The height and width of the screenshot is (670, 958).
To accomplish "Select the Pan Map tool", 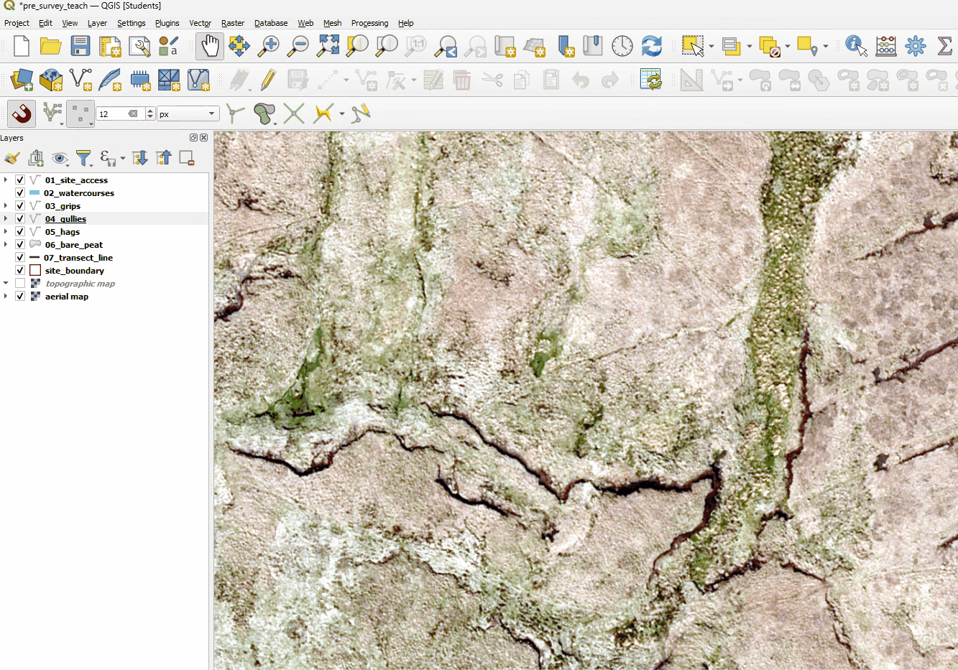I will click(x=208, y=45).
